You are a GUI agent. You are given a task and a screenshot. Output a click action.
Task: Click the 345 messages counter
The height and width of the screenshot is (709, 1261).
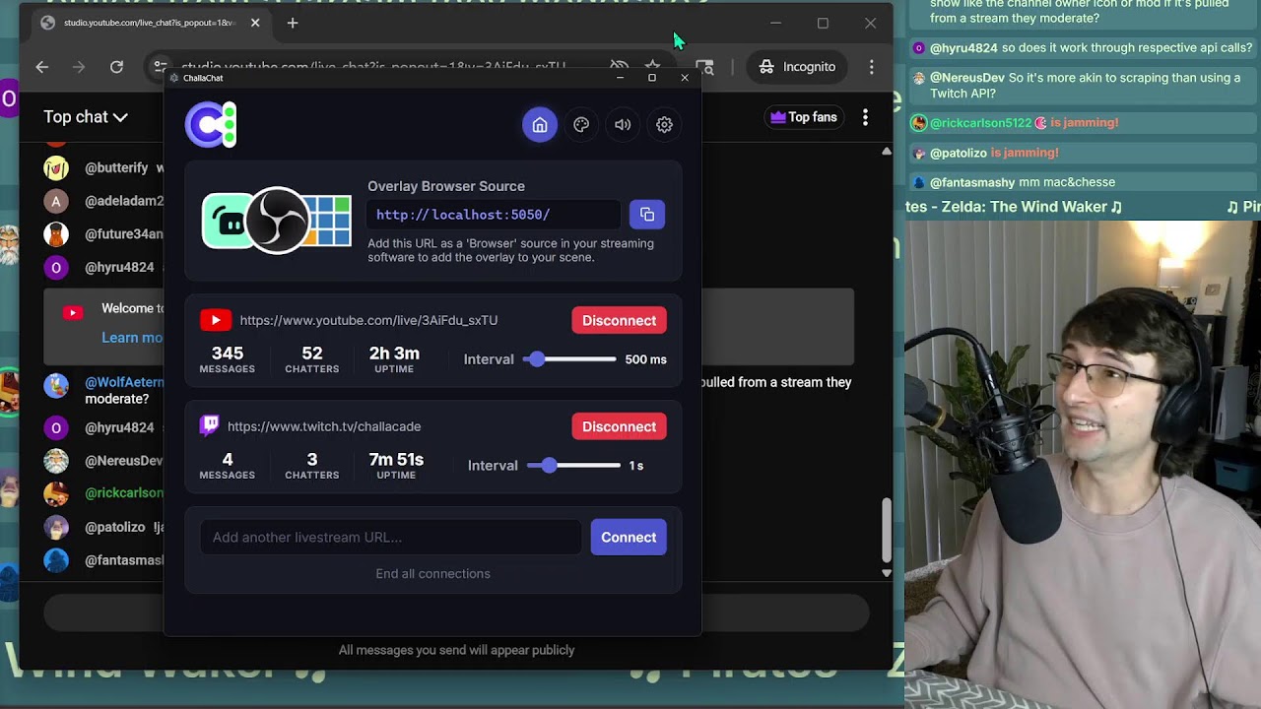click(x=228, y=359)
